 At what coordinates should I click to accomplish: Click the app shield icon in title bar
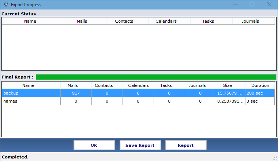click(6, 5)
